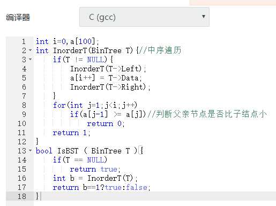Place cursor on 'a[i++] = T->Data;' line
Viewport: 276px width, 206px height.
click(106, 78)
